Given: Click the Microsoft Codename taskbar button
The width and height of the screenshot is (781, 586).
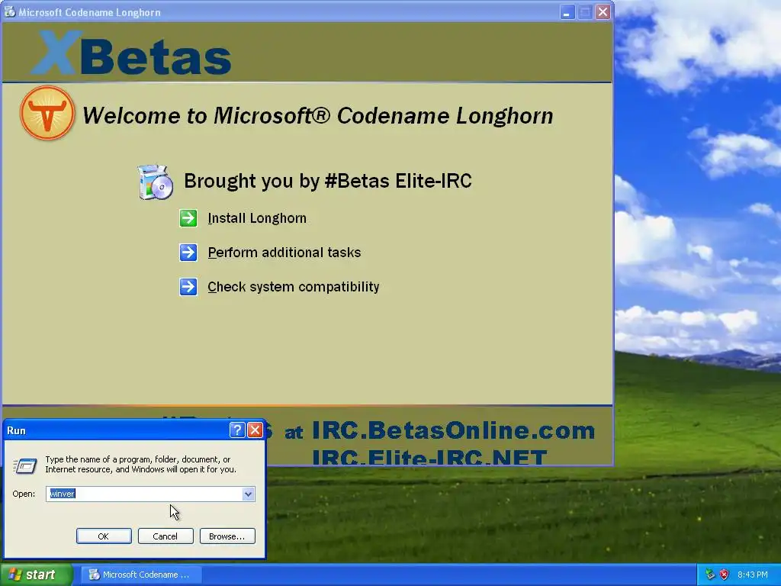Looking at the screenshot, I should [x=141, y=575].
